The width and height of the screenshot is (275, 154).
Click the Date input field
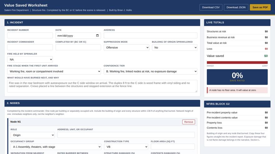click(78, 35)
